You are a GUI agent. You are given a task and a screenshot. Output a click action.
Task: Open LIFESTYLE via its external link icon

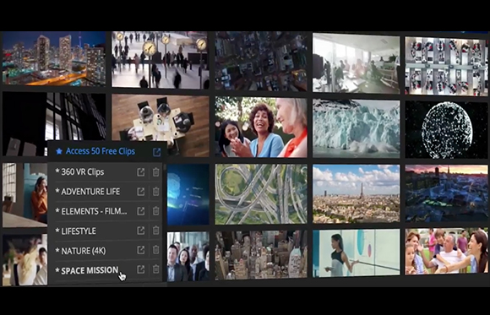pyautogui.click(x=141, y=231)
